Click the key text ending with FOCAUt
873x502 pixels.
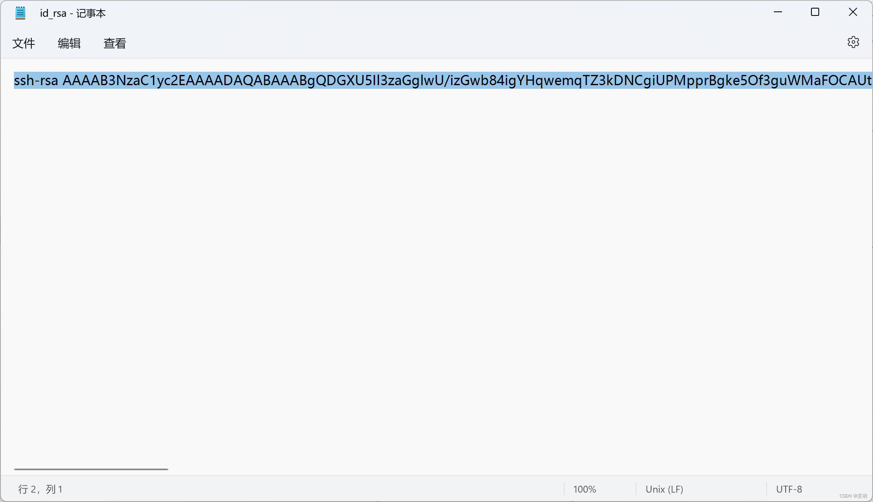836,81
